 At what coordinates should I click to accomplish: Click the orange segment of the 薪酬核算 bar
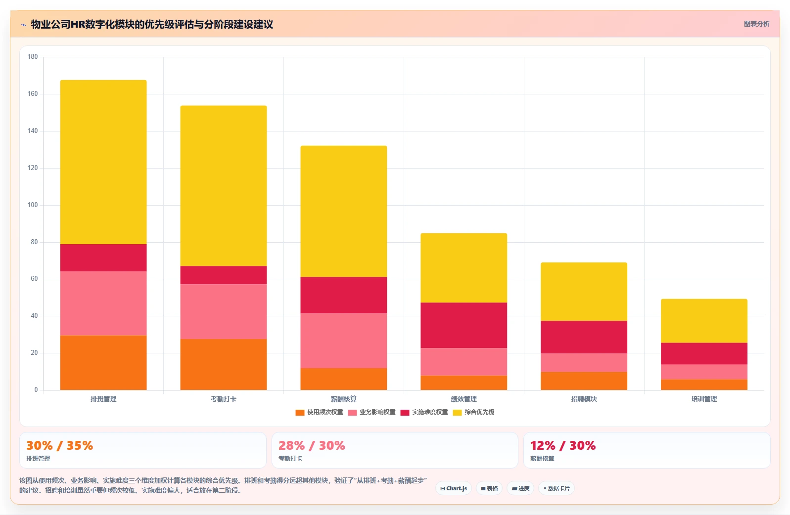pyautogui.click(x=344, y=379)
